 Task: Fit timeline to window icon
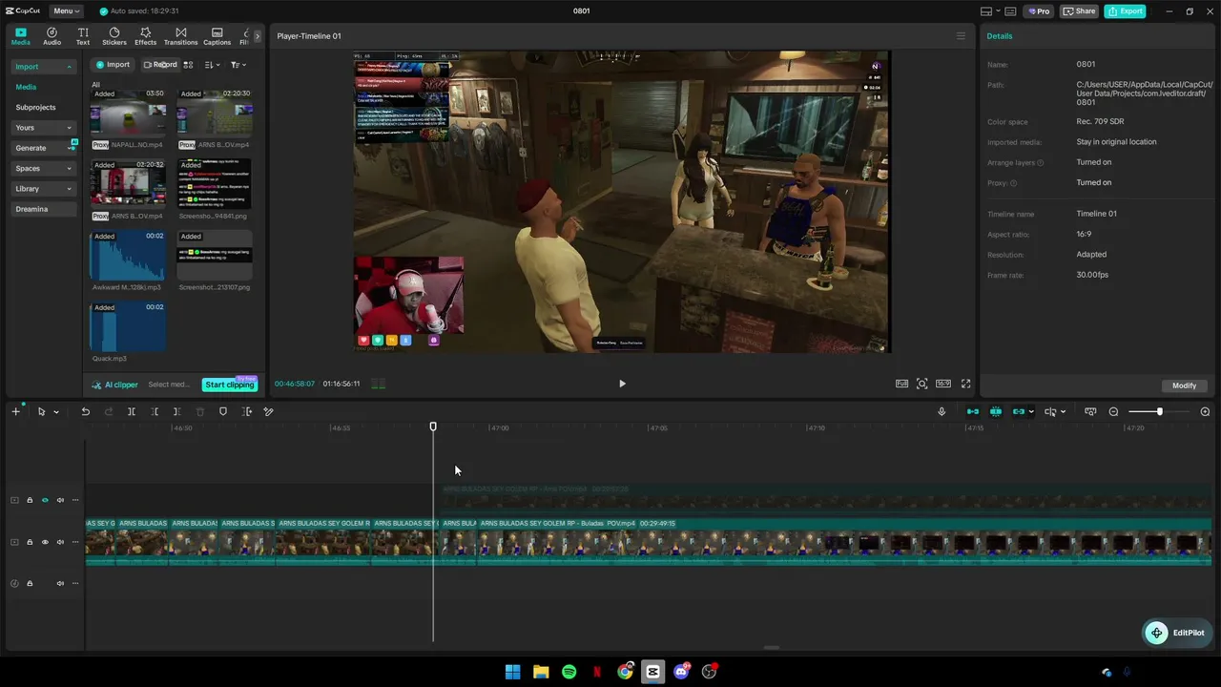coord(1090,411)
